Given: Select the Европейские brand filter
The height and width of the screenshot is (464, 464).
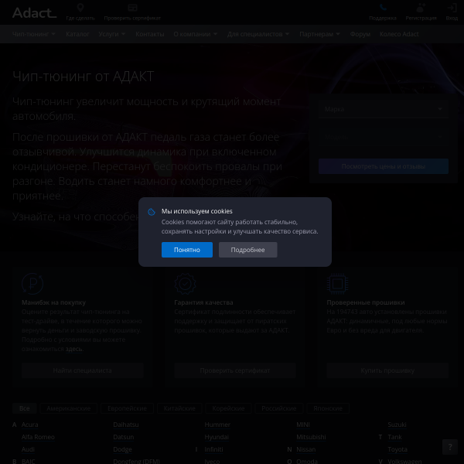Looking at the screenshot, I should point(127,408).
